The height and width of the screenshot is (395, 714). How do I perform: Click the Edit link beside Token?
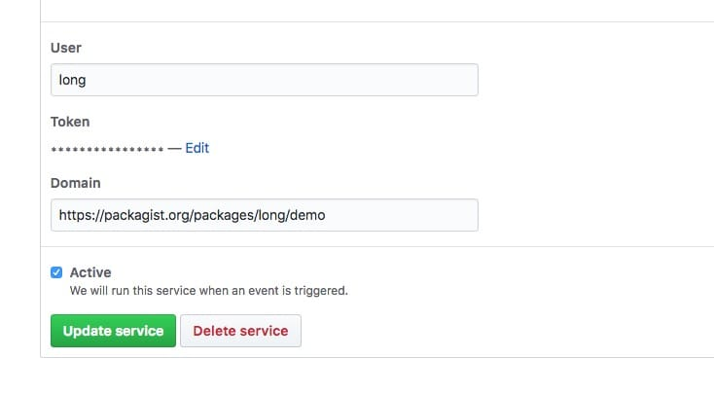click(196, 148)
